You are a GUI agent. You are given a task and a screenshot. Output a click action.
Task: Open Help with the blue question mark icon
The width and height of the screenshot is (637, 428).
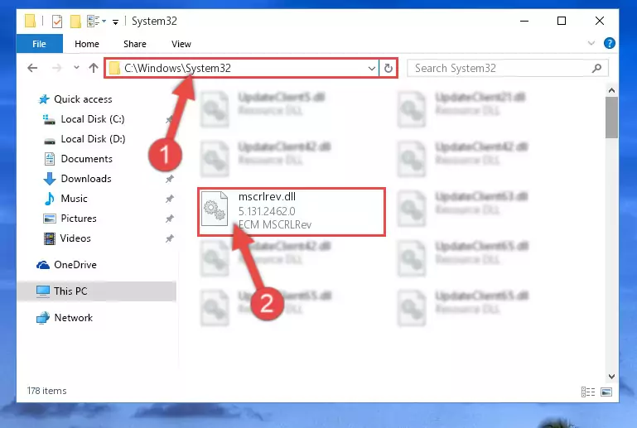pos(610,43)
